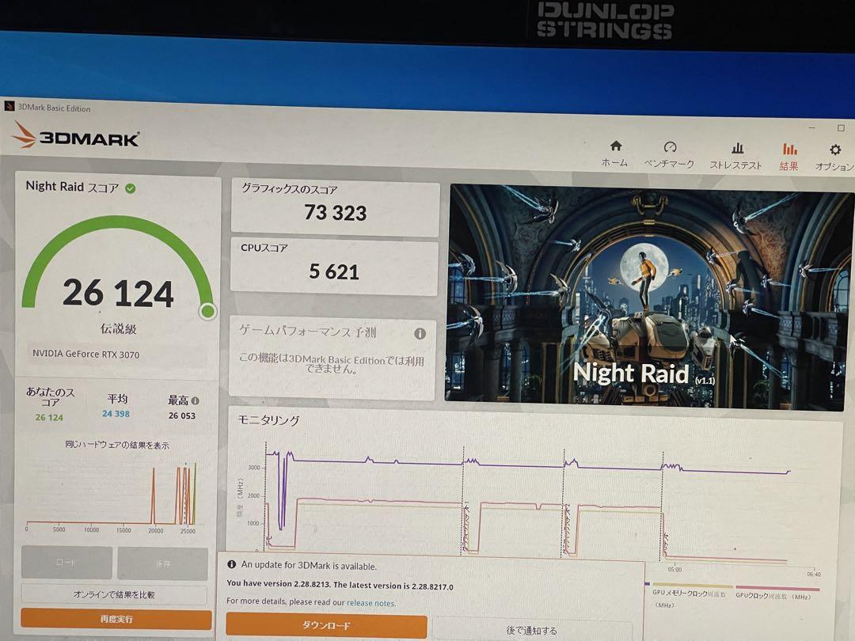Viewport: 855px width, 641px height.
Task: Click the info icon next to ゲームパフォーマンス予測
Action: coord(420,334)
